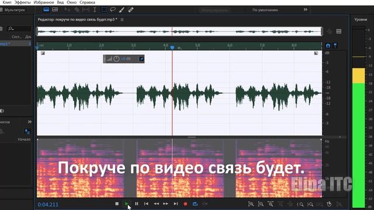Select the Paintbrush Selection tool
374x210 pixels.
tap(122, 10)
